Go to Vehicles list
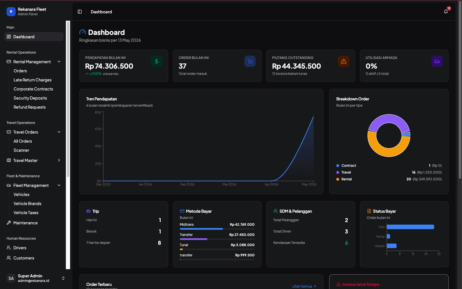 pyautogui.click(x=21, y=194)
